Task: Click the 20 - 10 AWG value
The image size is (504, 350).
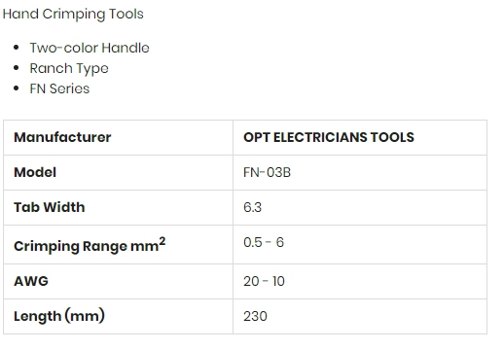Action: tap(264, 281)
